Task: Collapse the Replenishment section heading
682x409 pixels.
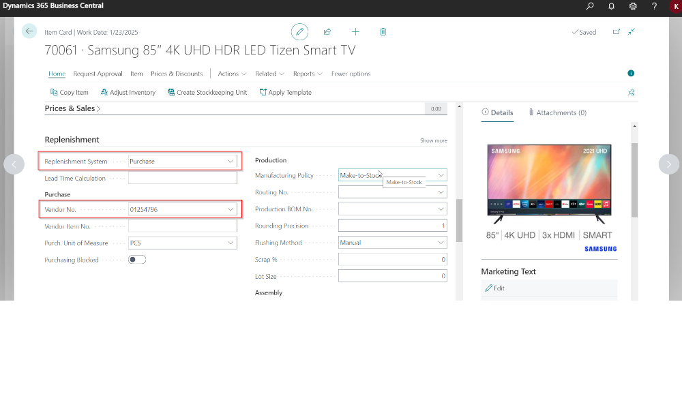Action: 72,140
